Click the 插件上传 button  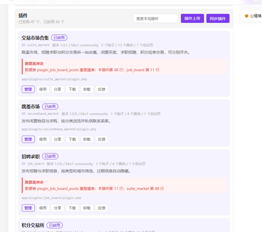point(192,18)
